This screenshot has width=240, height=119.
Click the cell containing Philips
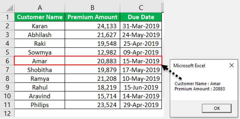click(x=40, y=105)
